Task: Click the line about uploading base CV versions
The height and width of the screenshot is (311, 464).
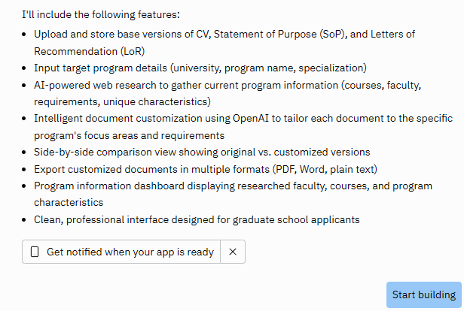Action: point(224,35)
